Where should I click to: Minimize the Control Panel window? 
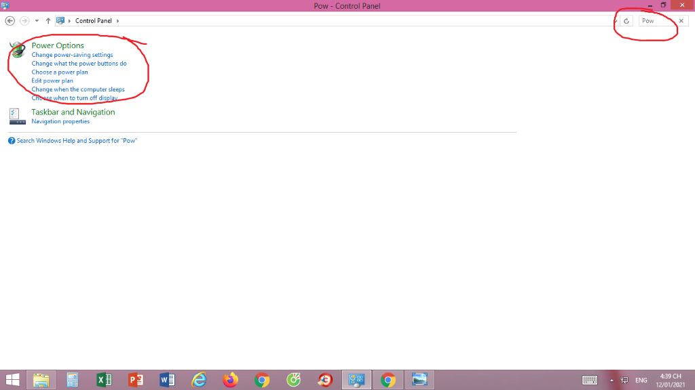point(650,5)
